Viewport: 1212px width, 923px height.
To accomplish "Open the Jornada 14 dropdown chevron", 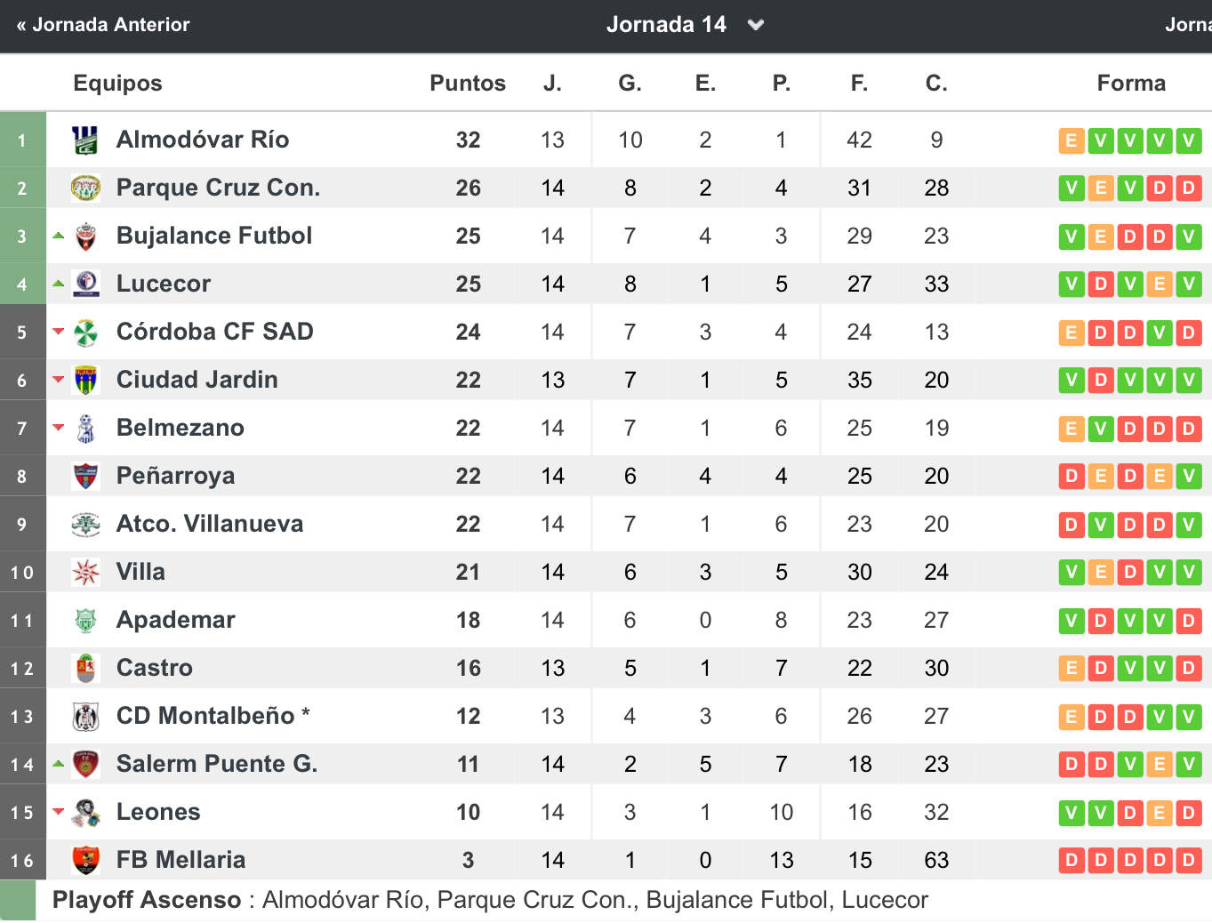I will point(756,25).
